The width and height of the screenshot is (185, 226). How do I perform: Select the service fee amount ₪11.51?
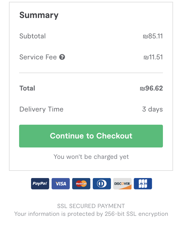pyautogui.click(x=153, y=57)
